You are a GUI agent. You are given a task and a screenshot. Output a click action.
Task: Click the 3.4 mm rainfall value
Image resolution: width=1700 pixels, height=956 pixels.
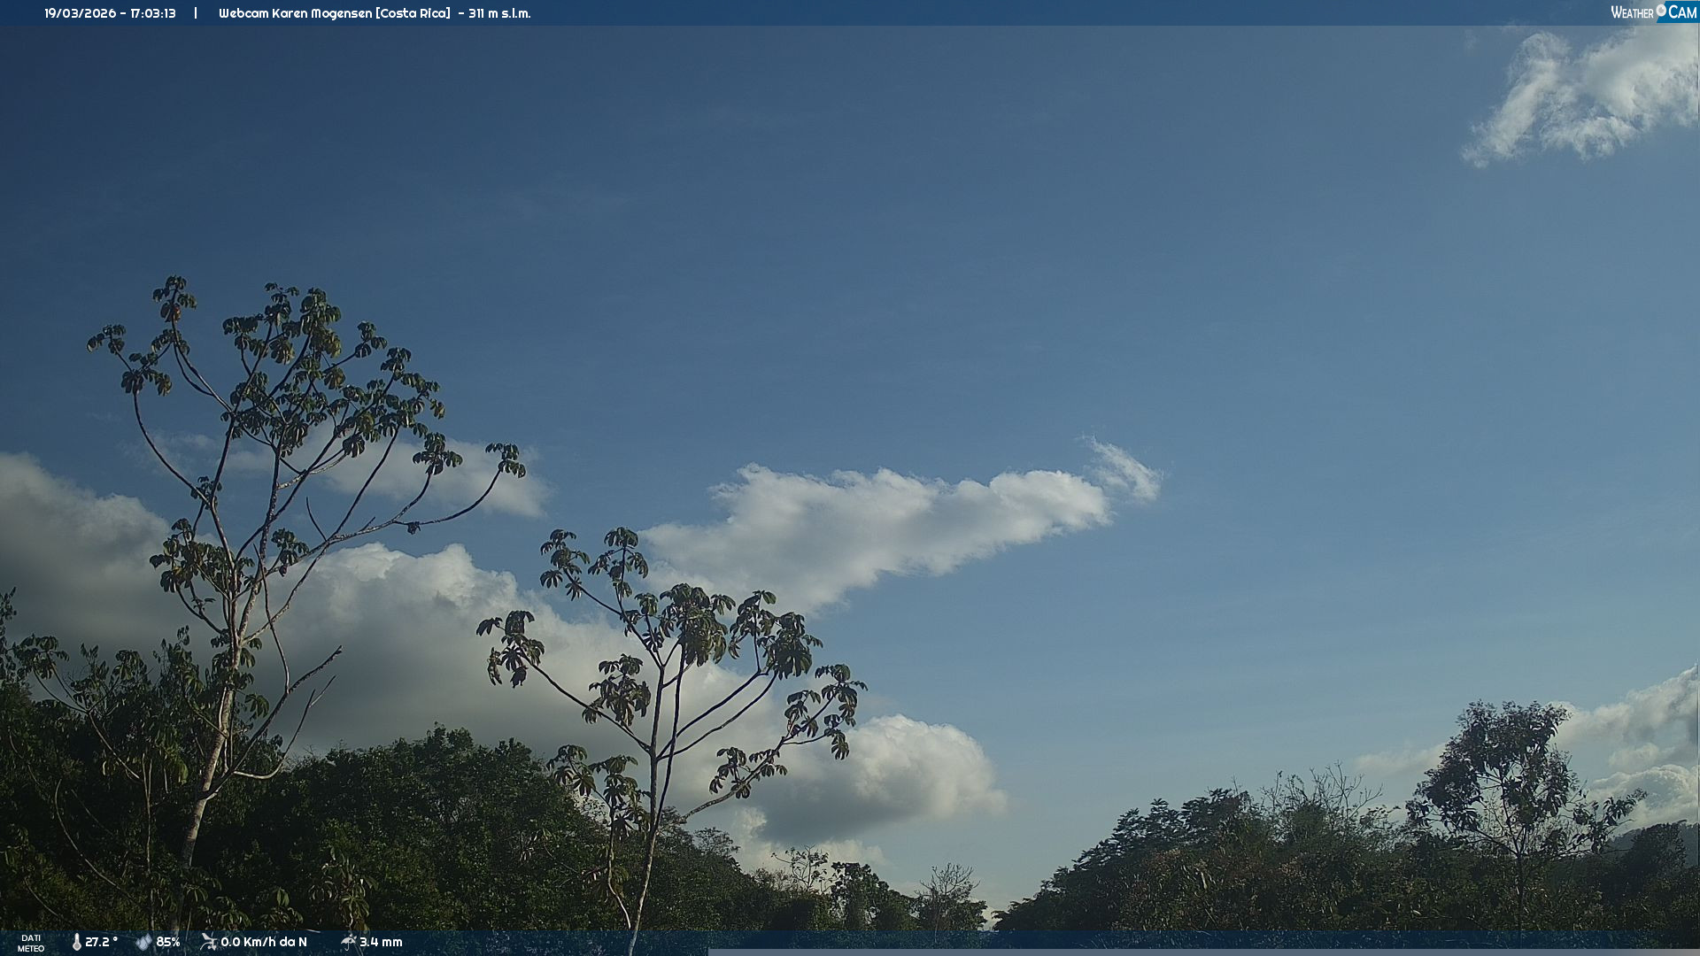click(381, 942)
